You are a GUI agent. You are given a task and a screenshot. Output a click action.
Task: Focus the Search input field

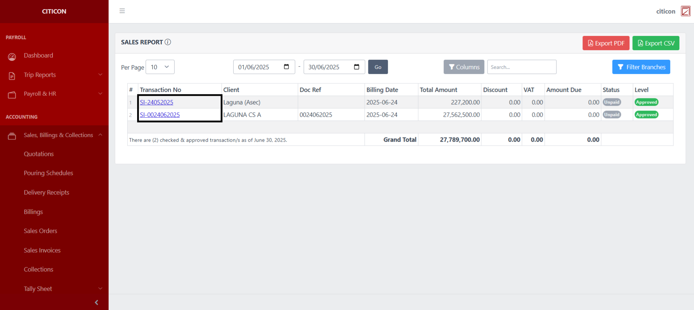coord(522,67)
